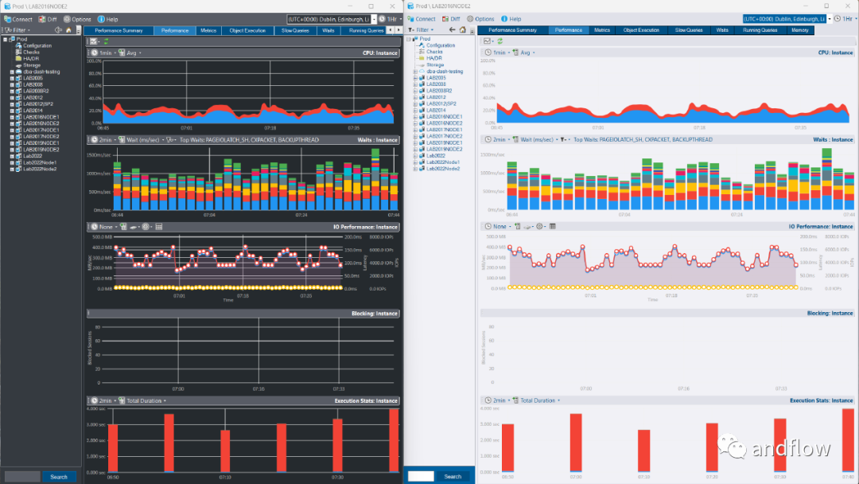Screen dimensions: 859x484
Task: Open the Filter dropdown in dark window
Action: point(17,30)
